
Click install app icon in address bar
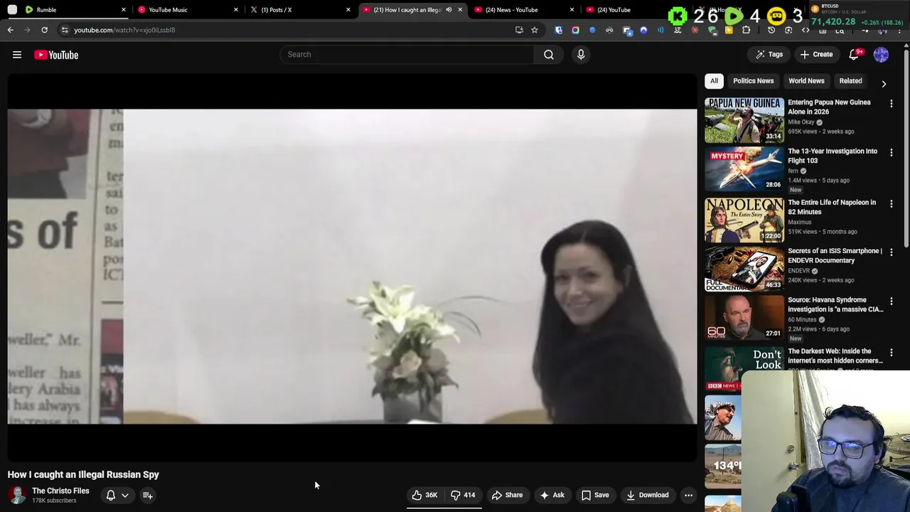(x=519, y=30)
